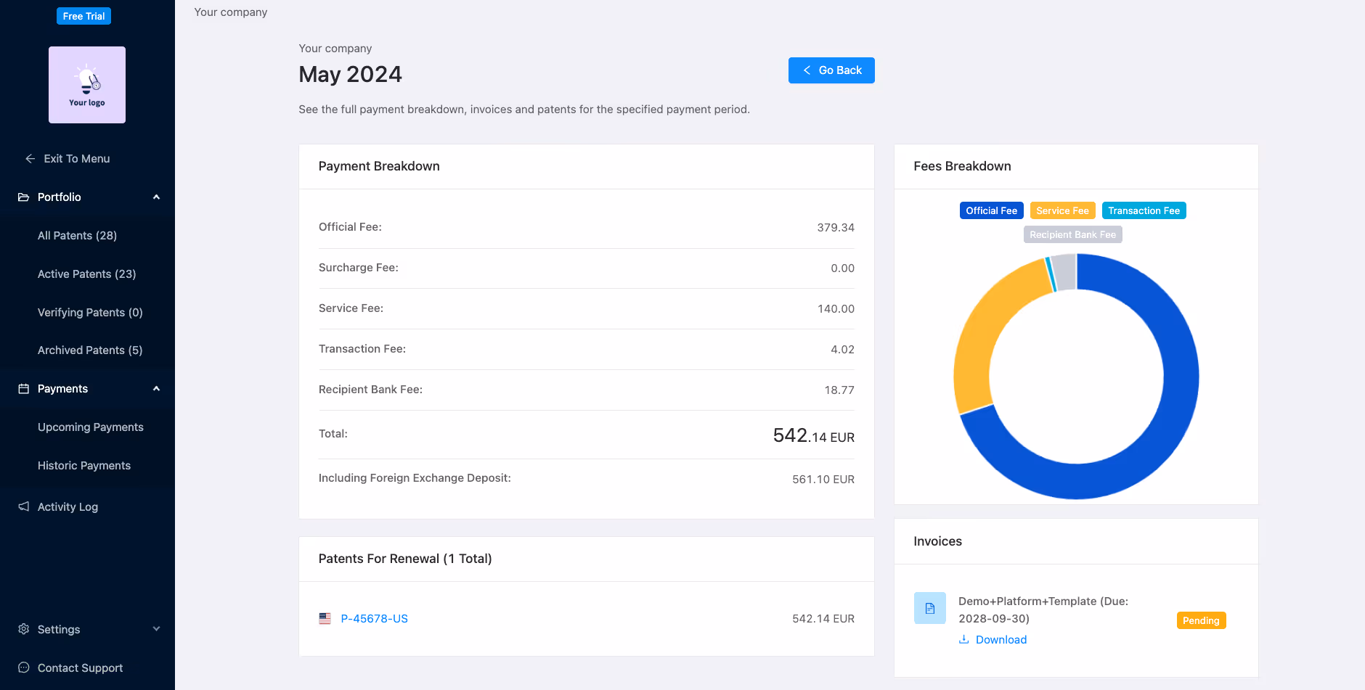Image resolution: width=1365 pixels, height=690 pixels.
Task: Toggle the Transaction Fee legend chip
Action: 1144,210
